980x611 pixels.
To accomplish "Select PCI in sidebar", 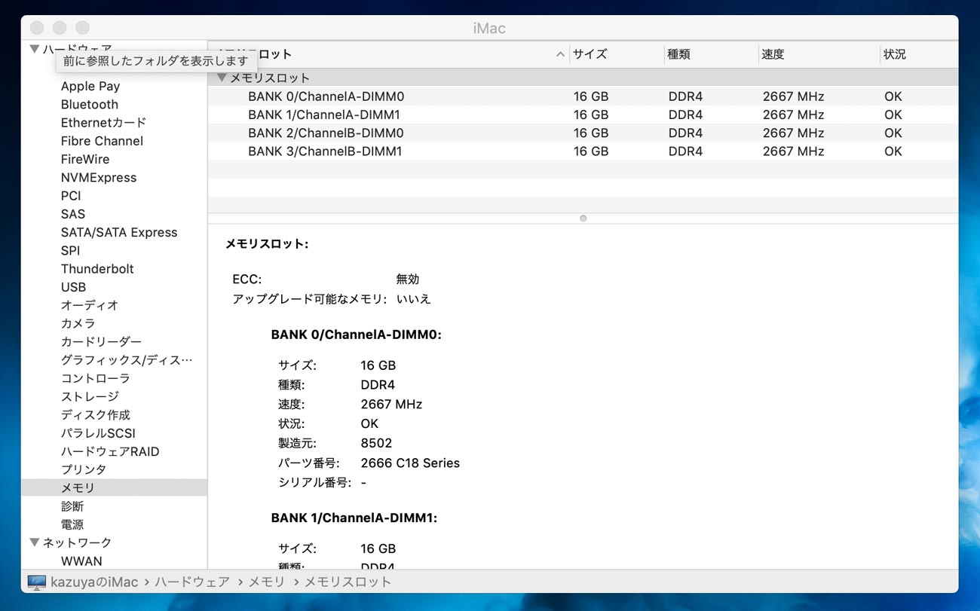I will coord(71,195).
